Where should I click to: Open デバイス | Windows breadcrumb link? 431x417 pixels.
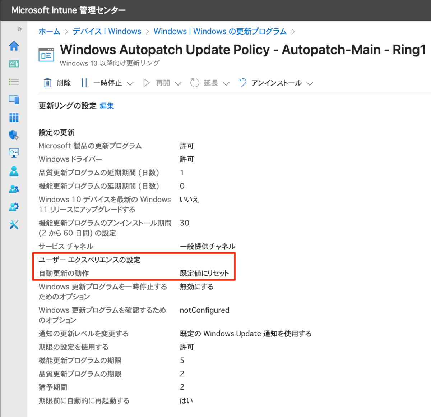[107, 31]
